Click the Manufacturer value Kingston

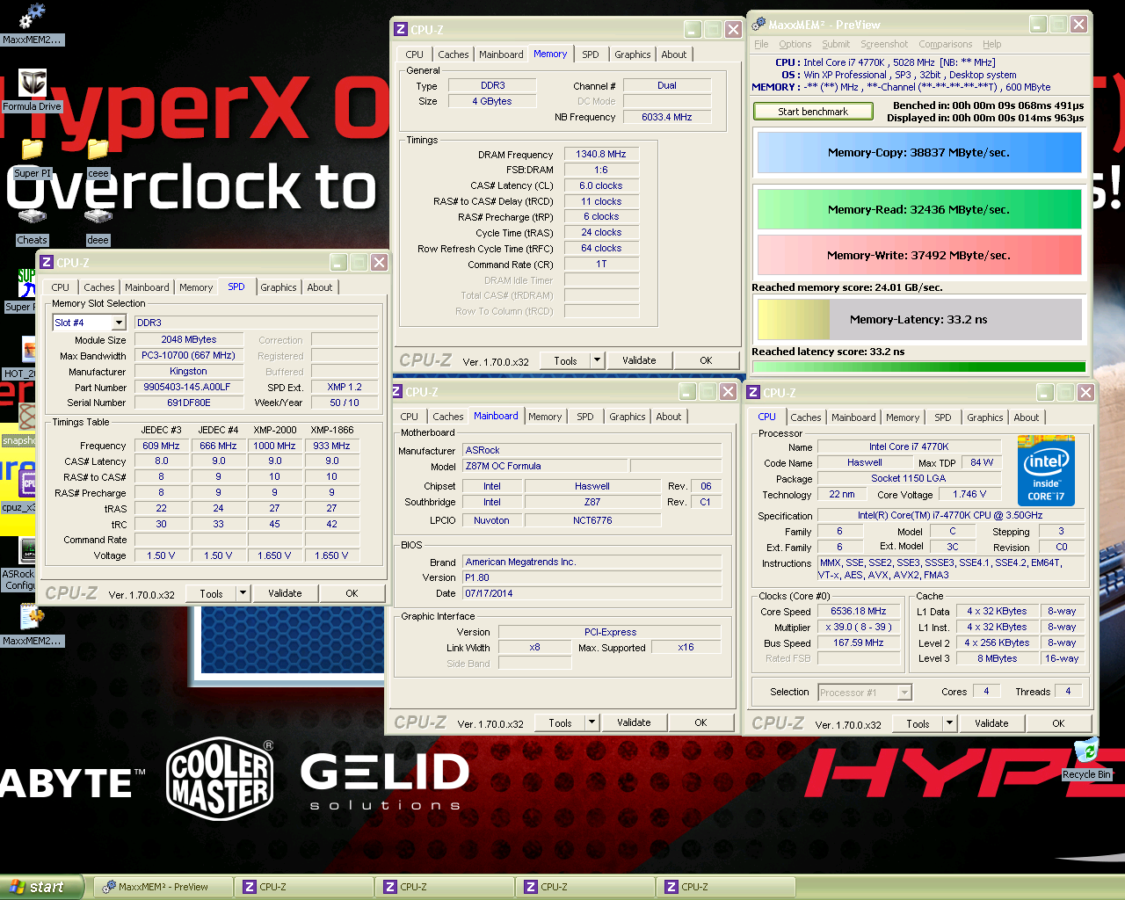tap(189, 371)
